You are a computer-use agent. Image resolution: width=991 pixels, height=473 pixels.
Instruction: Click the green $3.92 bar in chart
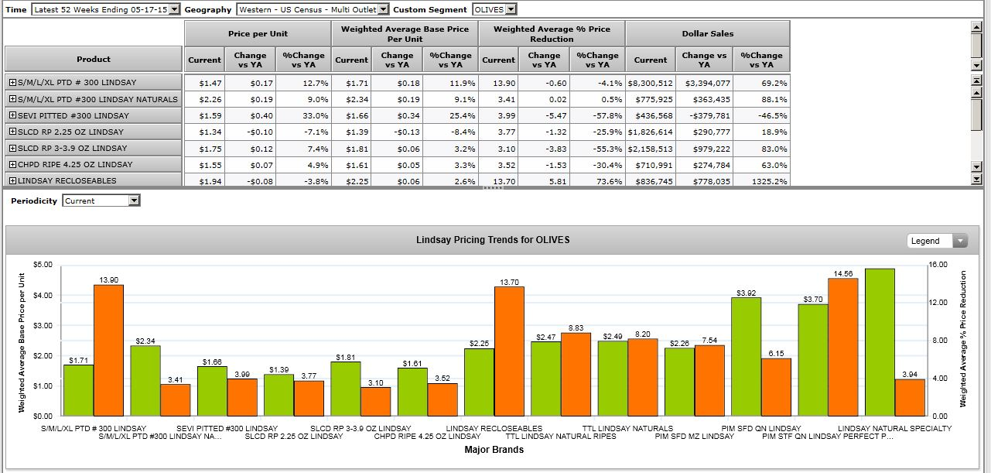coord(747,356)
